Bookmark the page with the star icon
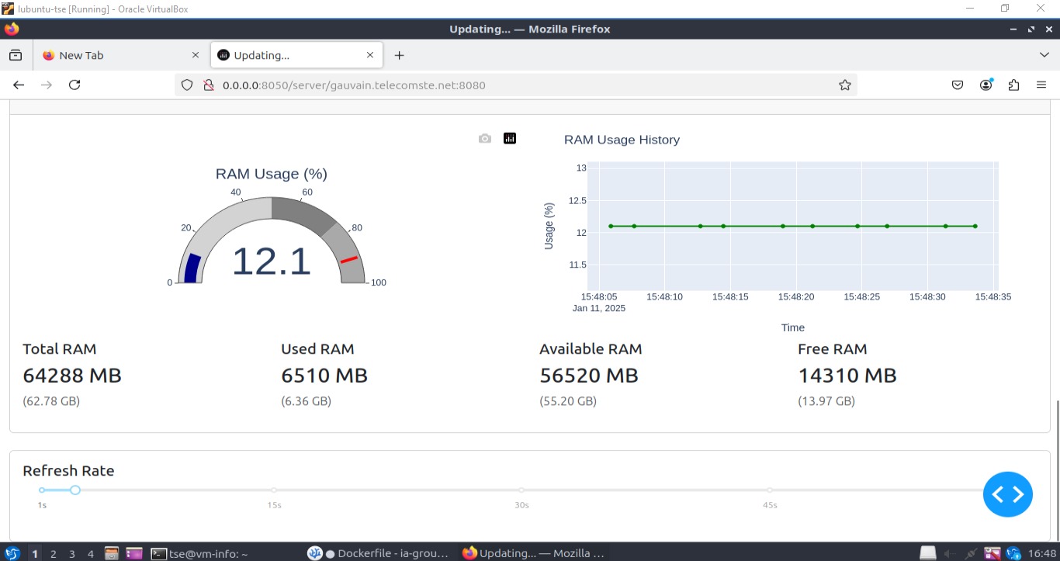This screenshot has width=1060, height=561. (844, 85)
